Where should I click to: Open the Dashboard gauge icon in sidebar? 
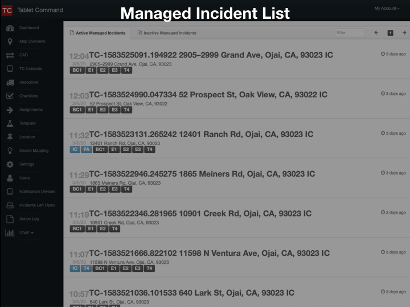coord(10,28)
